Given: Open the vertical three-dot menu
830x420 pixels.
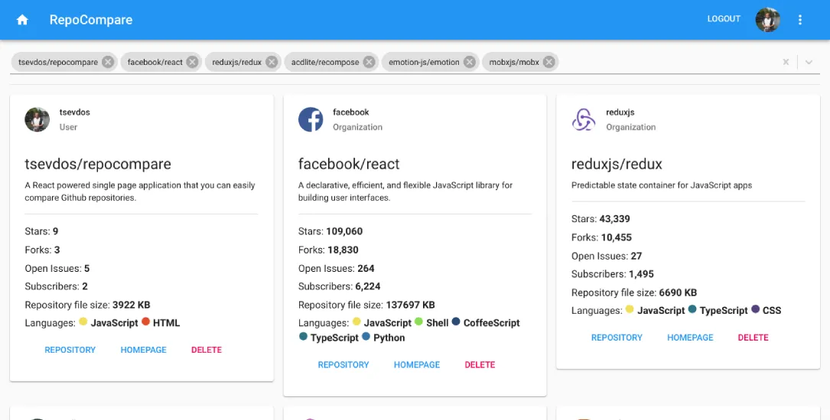Looking at the screenshot, I should [800, 20].
